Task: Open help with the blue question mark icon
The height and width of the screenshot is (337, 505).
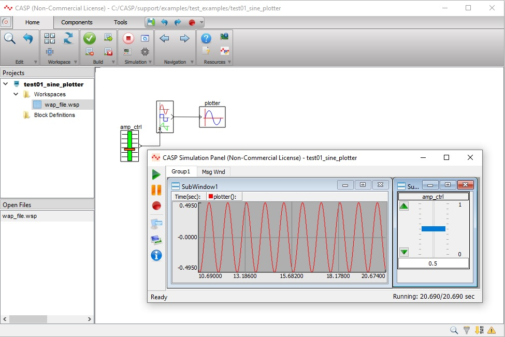Action: point(206,39)
